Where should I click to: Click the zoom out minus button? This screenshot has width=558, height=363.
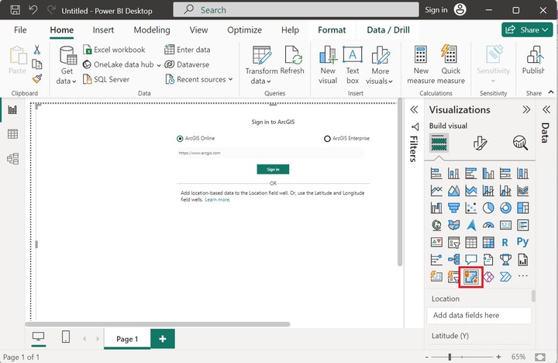(x=427, y=357)
